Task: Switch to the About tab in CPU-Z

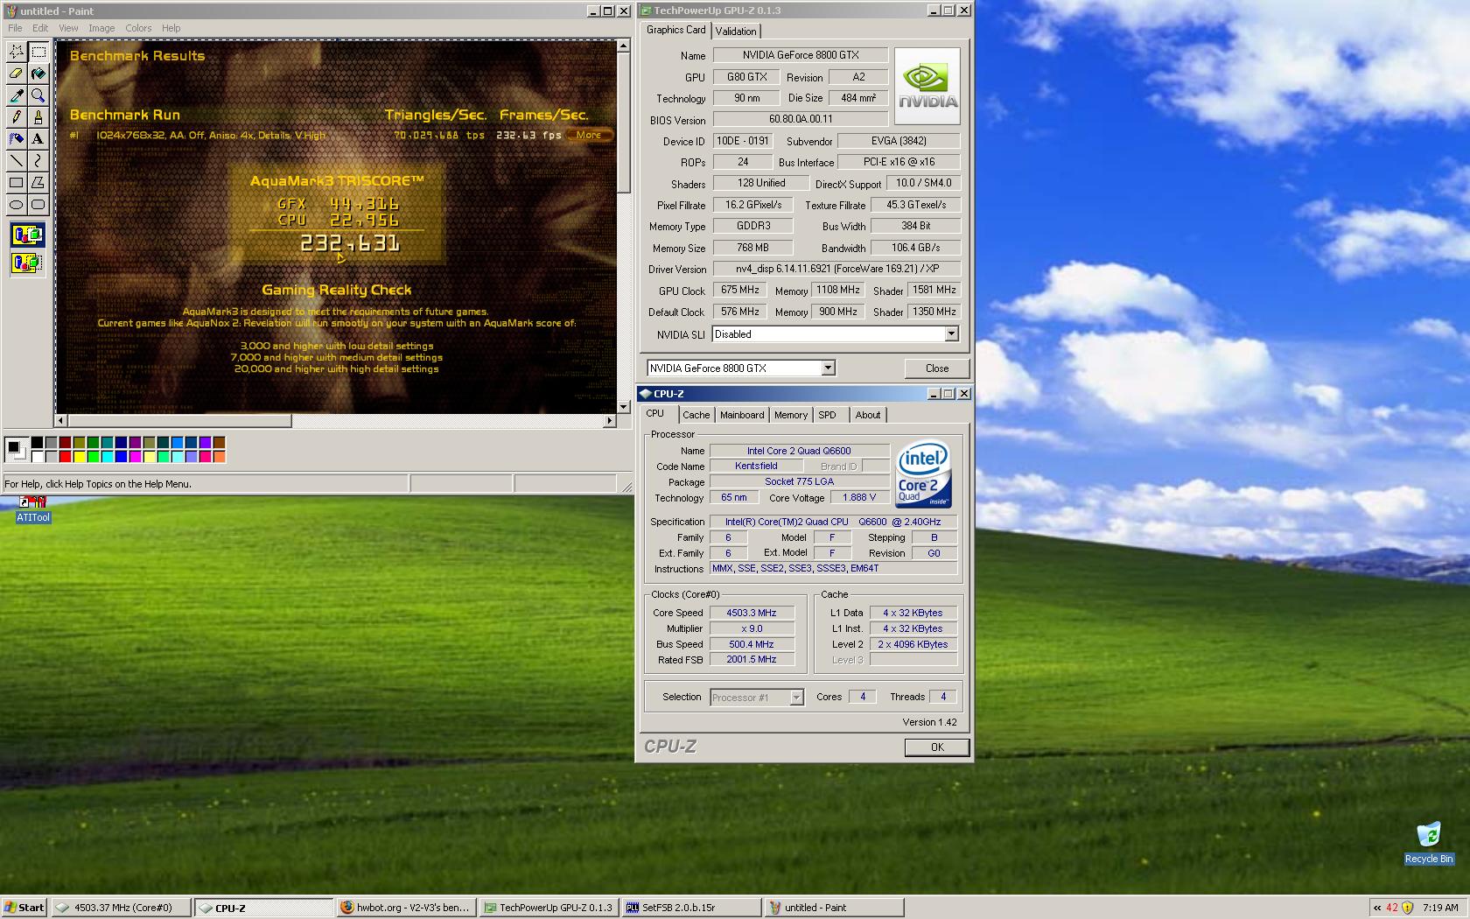Action: pyautogui.click(x=868, y=415)
